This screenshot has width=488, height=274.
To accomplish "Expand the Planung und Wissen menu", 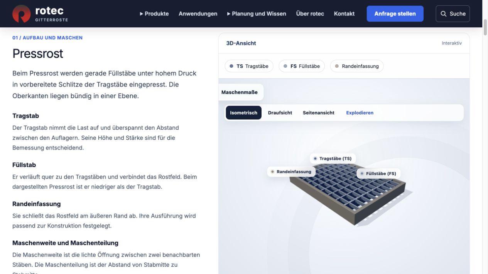I will 257,13.
